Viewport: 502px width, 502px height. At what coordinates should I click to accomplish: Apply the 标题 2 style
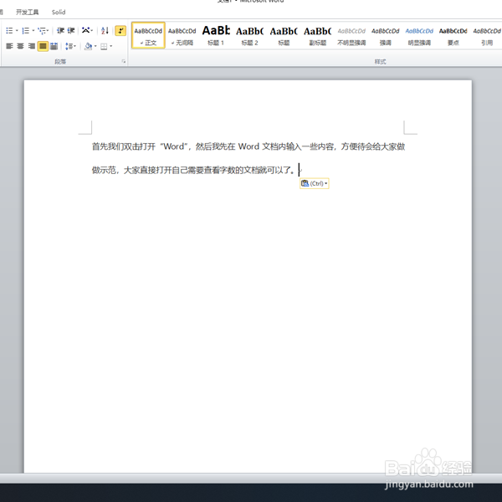click(x=249, y=35)
